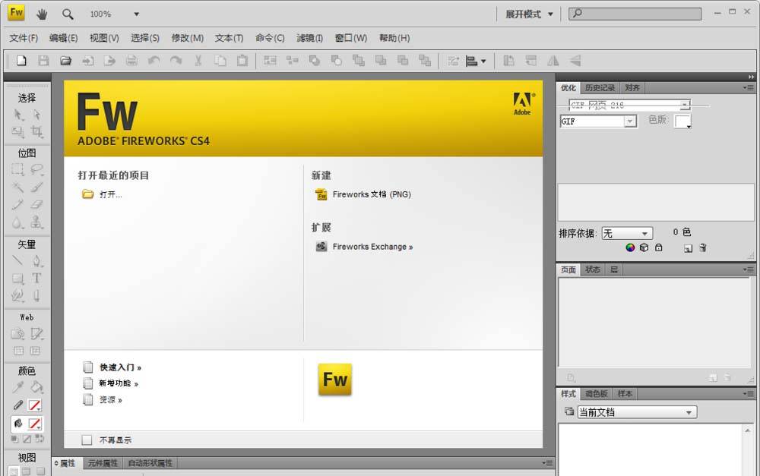This screenshot has height=476, width=760.
Task: Click Fireworks 文档 (PNG) to create new
Action: click(x=371, y=194)
